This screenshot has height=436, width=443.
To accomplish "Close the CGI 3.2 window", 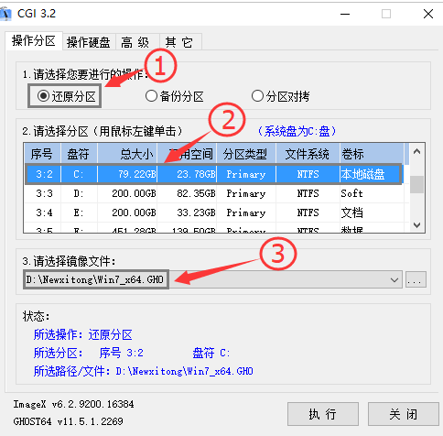I will point(428,14).
